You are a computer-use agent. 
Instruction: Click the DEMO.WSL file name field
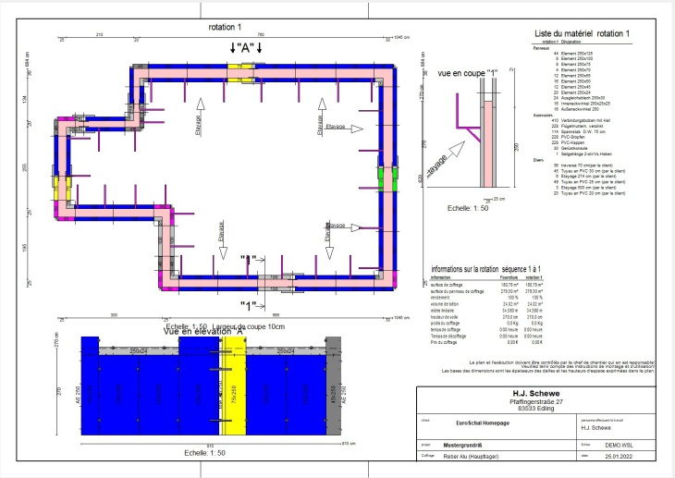[621, 446]
